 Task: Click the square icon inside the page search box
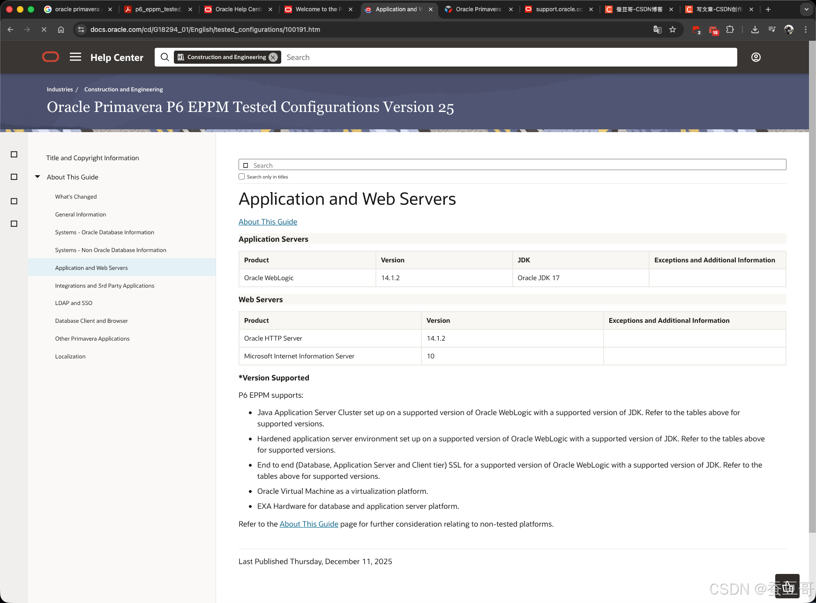pos(246,165)
